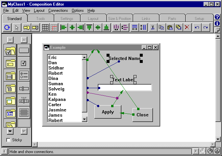
Task: Click Example list scrollbar down arrow
Action: click(85, 119)
